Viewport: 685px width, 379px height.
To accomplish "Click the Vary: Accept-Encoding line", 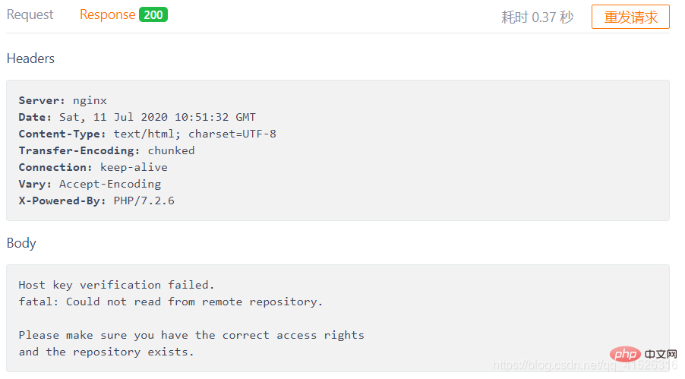I will [90, 184].
